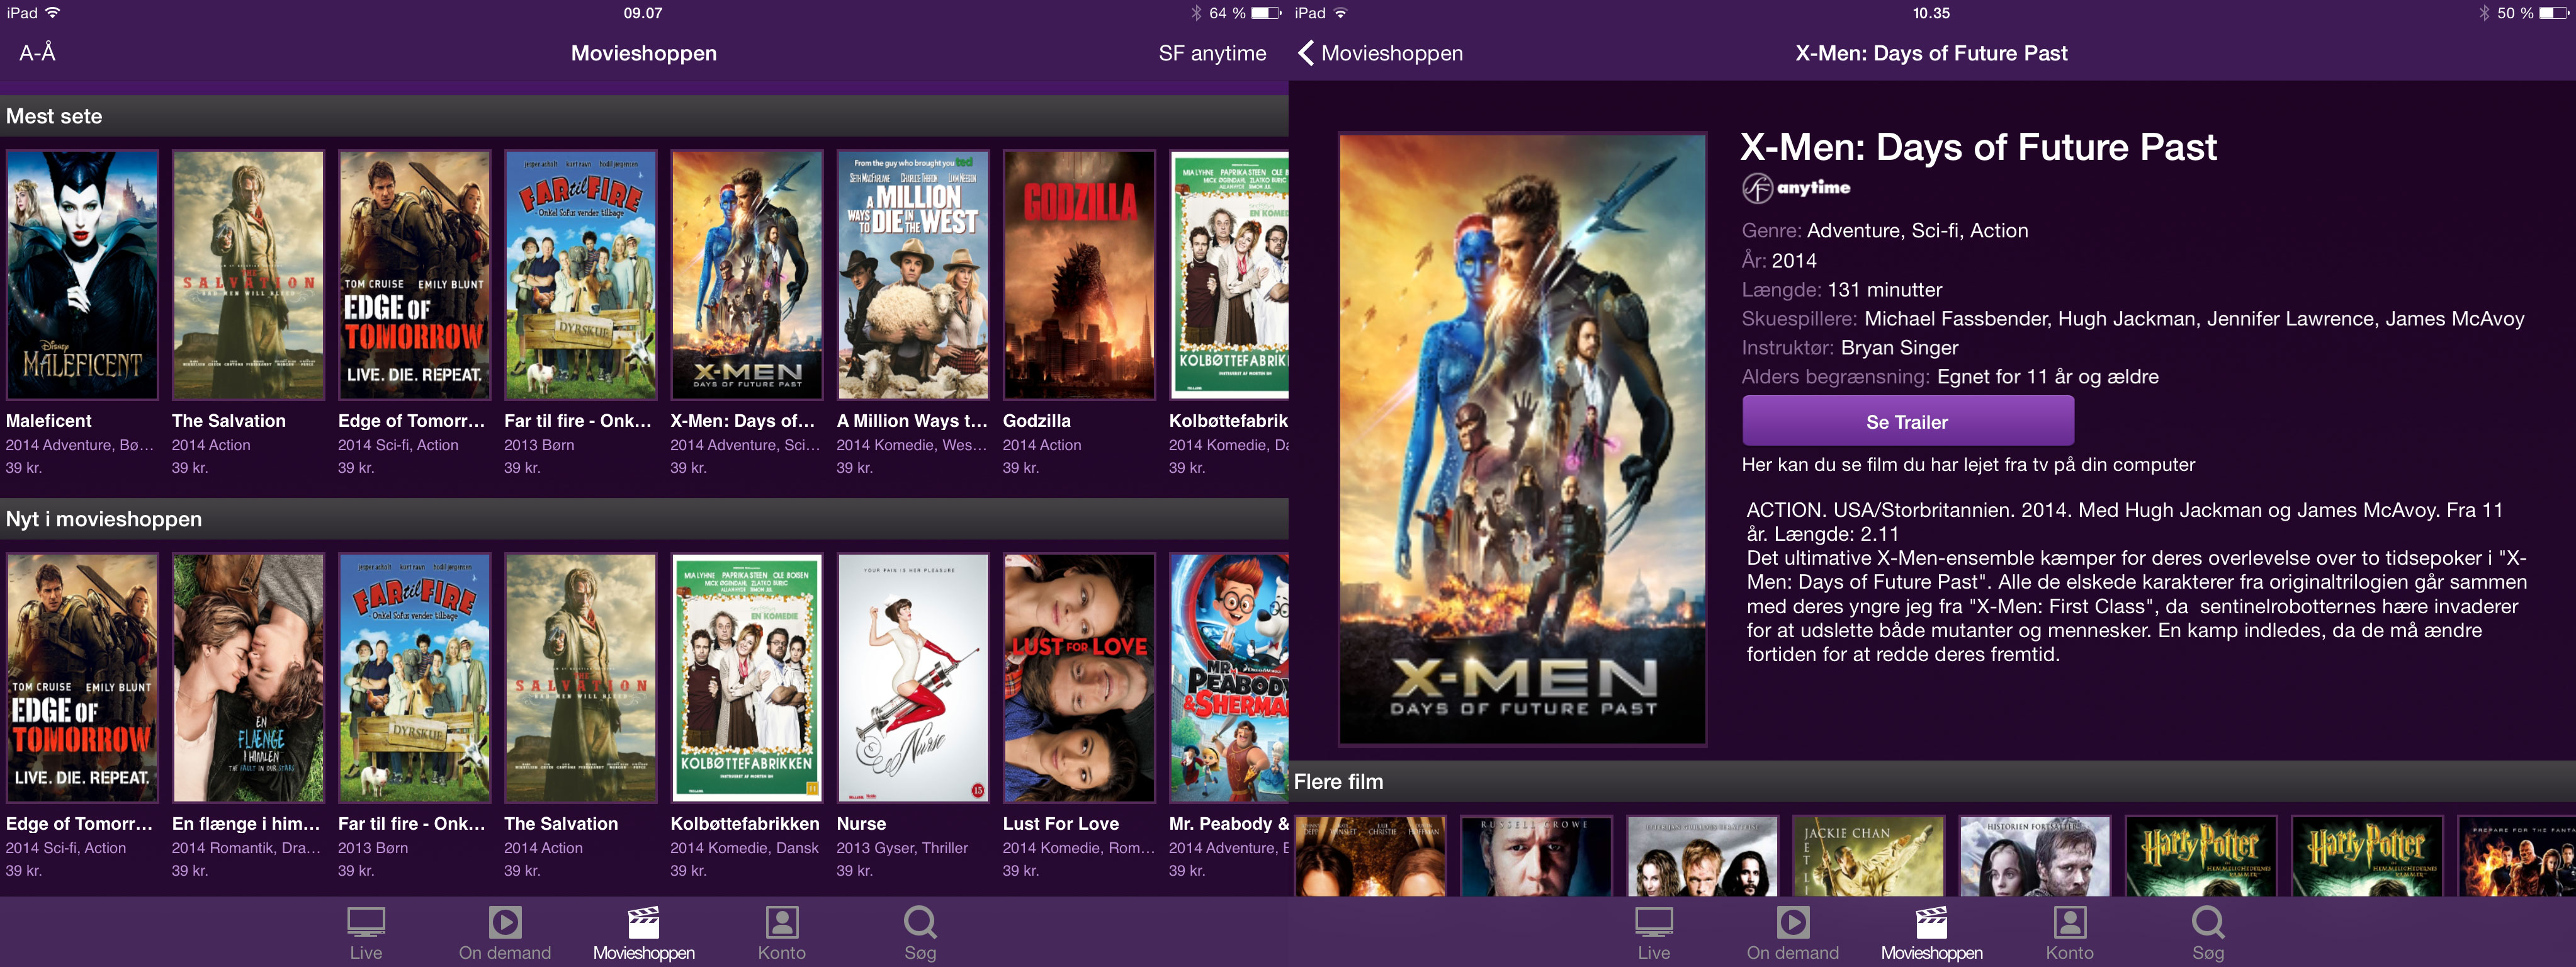Open Maleficent poster in Mest sete
Screen dimensions: 2576x967
click(x=82, y=275)
